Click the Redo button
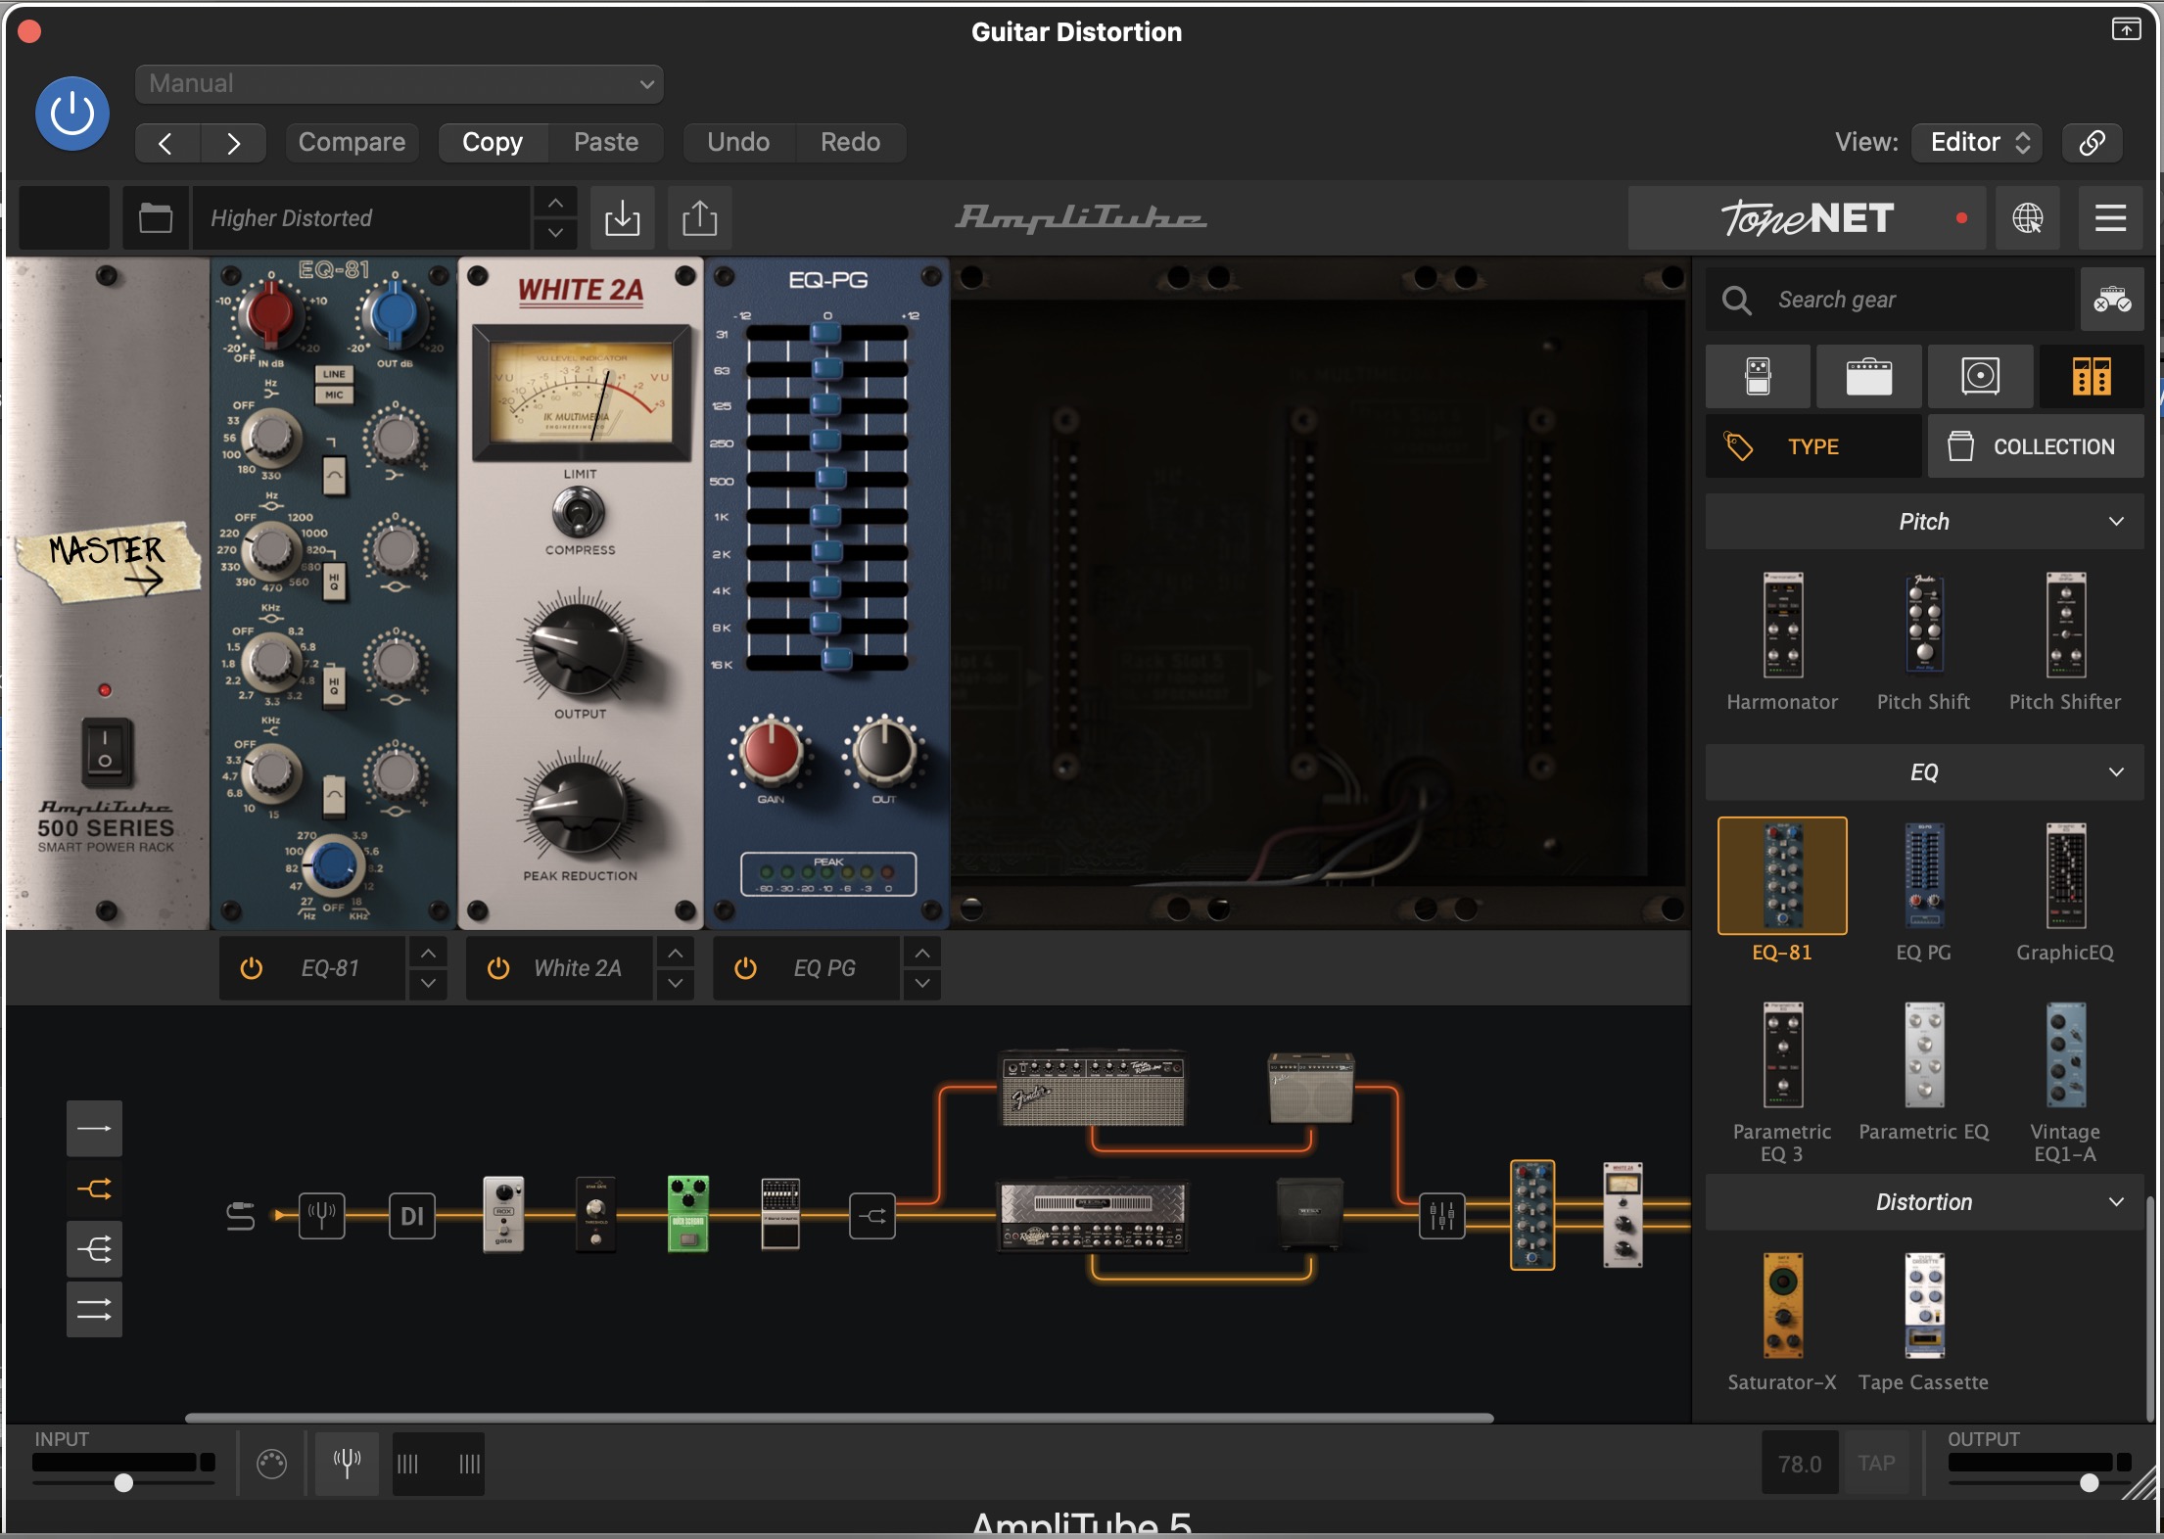Viewport: 2164px width, 1539px height. 850,143
